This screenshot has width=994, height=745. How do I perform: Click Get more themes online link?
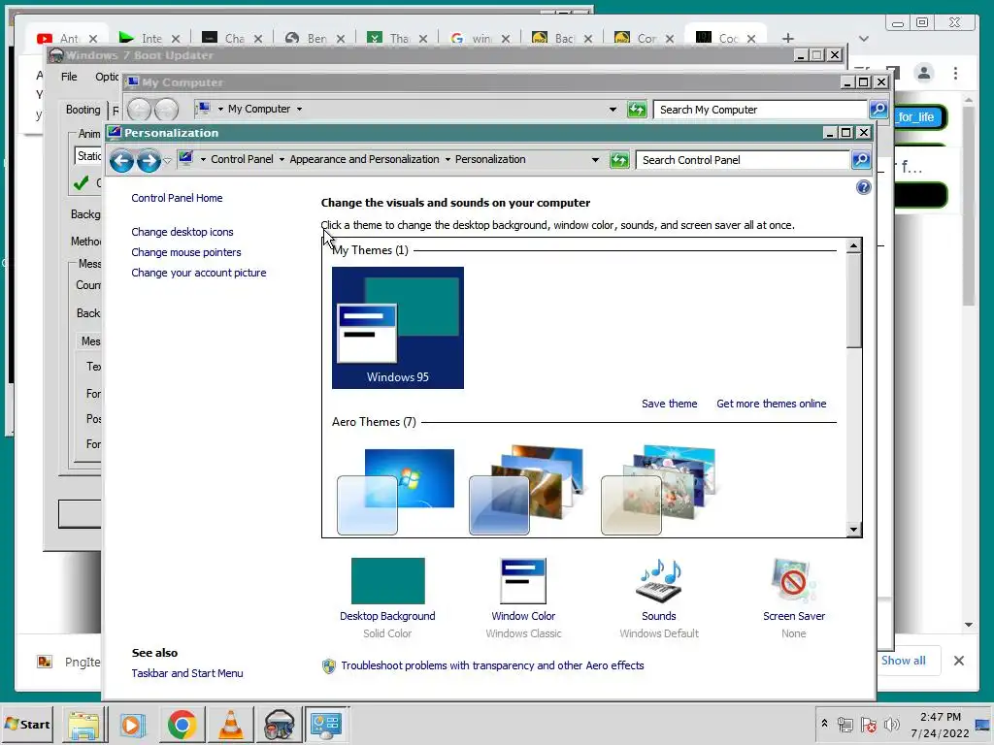(x=771, y=404)
